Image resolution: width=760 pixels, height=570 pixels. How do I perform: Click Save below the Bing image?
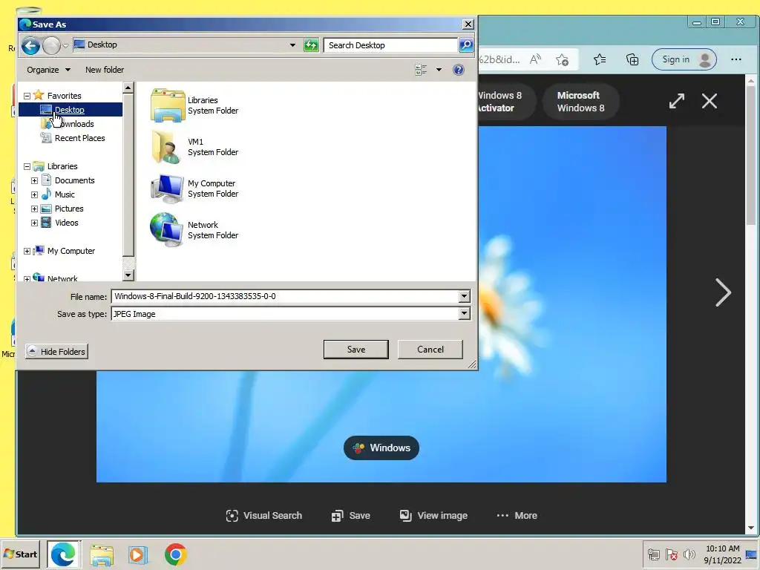tap(351, 516)
